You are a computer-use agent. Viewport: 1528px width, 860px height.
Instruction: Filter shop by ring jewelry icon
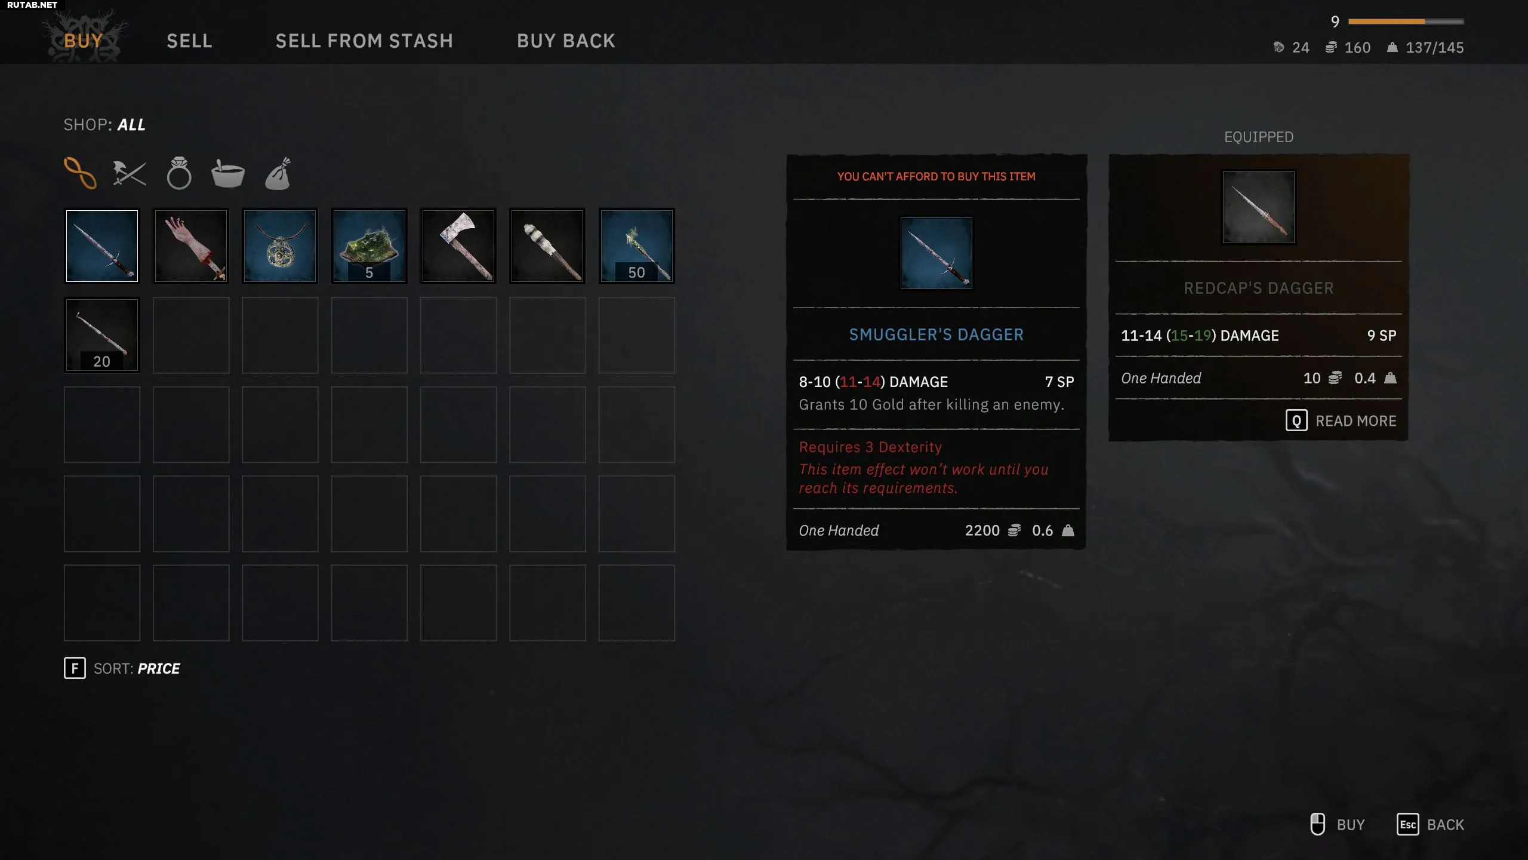click(x=179, y=173)
